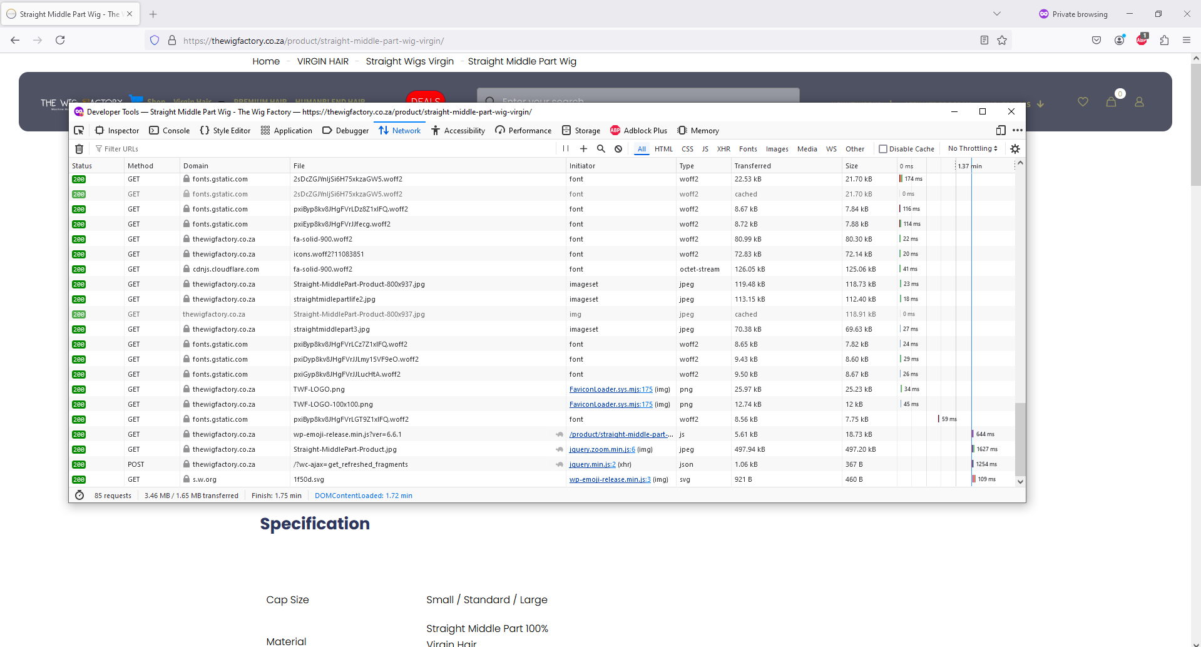Filter requests by JS type
Viewport: 1201px width, 647px height.
[705, 149]
